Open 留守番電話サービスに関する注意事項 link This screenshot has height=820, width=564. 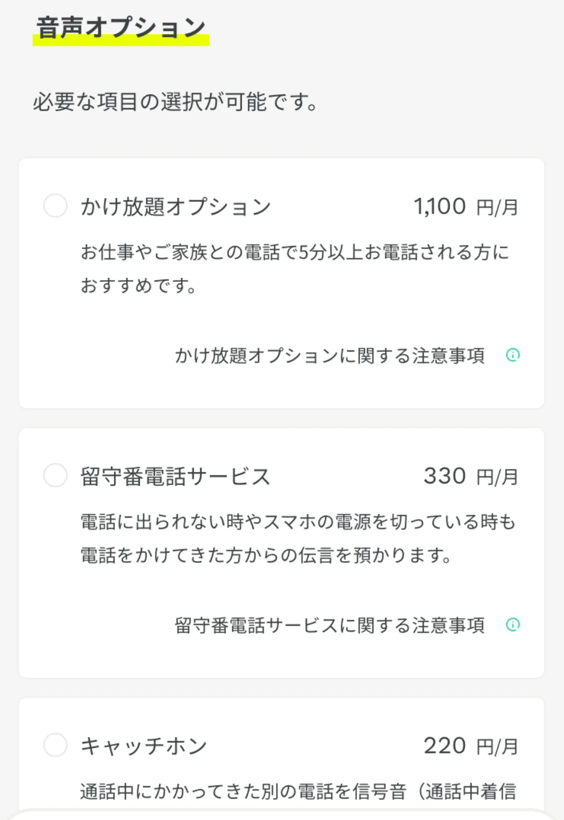[329, 625]
